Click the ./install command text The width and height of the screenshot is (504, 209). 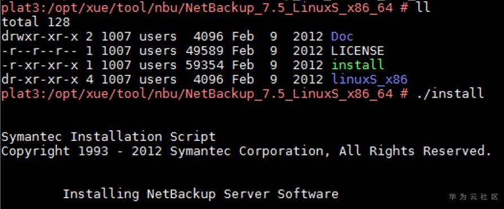pos(450,94)
